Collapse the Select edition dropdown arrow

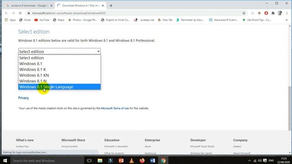tap(99, 51)
